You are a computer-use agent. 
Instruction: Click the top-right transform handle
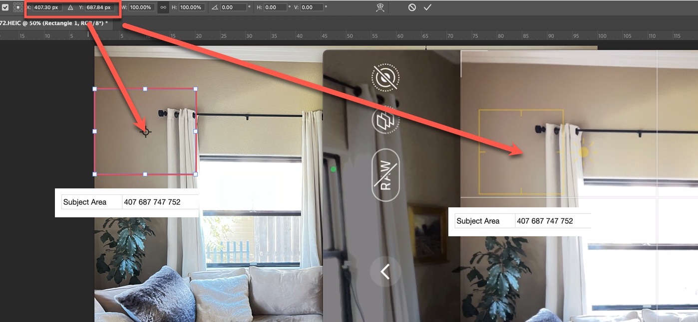195,89
